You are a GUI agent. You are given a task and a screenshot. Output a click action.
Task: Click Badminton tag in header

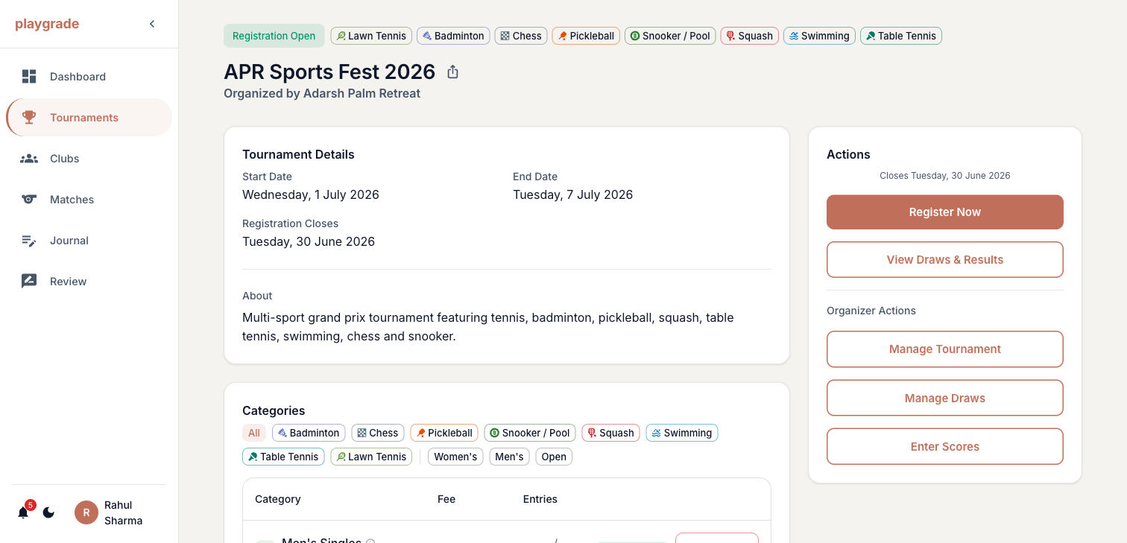pos(453,36)
